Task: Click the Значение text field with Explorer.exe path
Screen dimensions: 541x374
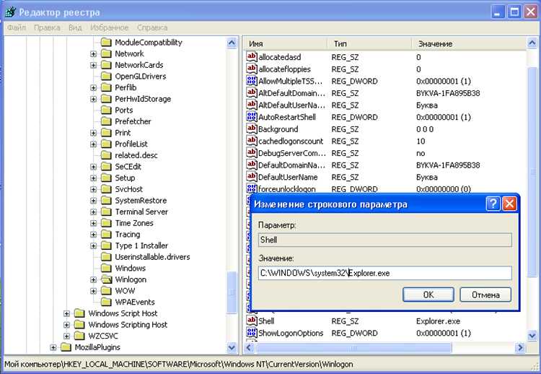Action: tap(384, 273)
